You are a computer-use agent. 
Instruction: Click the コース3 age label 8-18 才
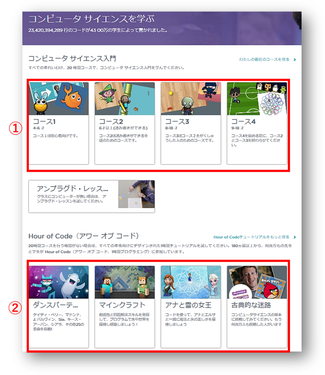tap(171, 128)
